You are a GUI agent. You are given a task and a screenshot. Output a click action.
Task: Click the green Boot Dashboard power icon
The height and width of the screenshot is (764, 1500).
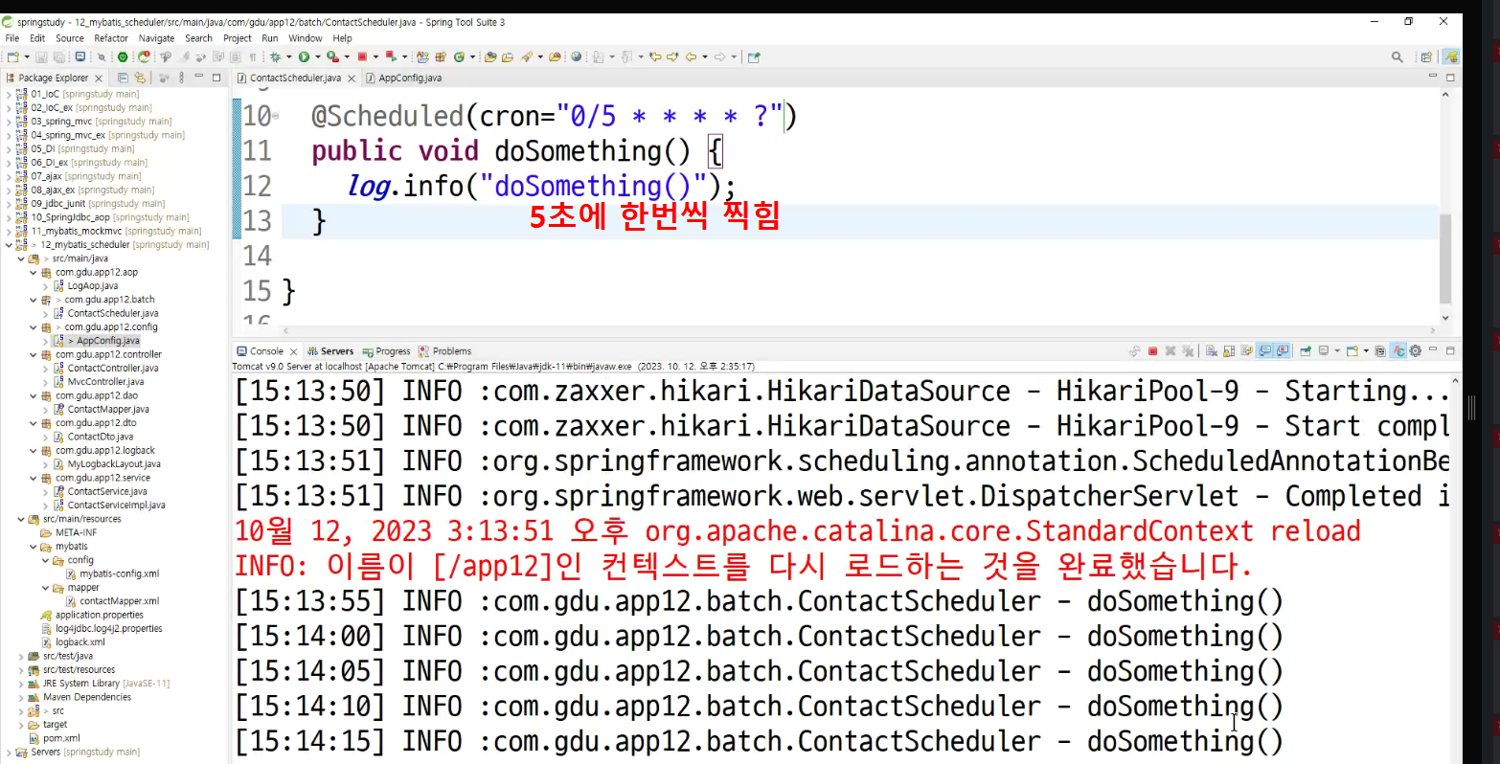pyautogui.click(x=123, y=56)
